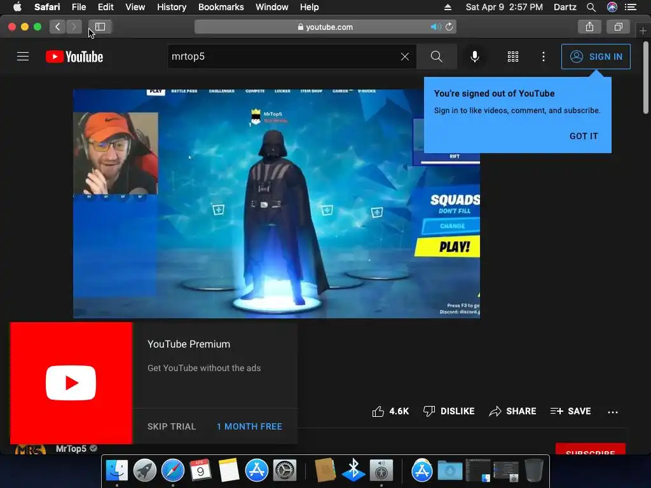Screen dimensions: 651x488
Task: Open Spotlight search in the menu bar
Action: (x=591, y=7)
